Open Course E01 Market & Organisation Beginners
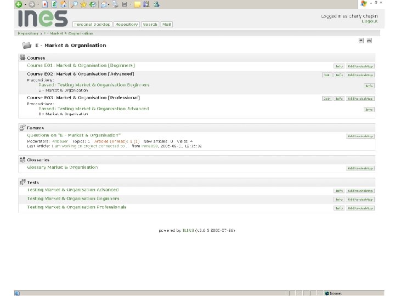The image size is (395, 296). (81, 65)
